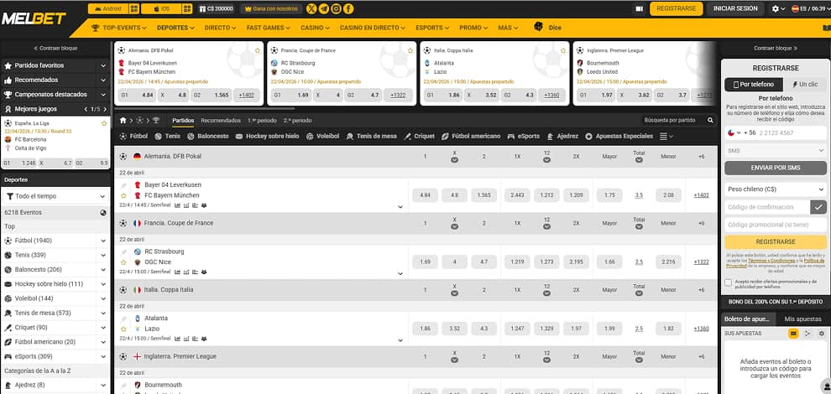The height and width of the screenshot is (394, 831).
Task: Click ENVIAR POR SMS button
Action: click(x=776, y=168)
